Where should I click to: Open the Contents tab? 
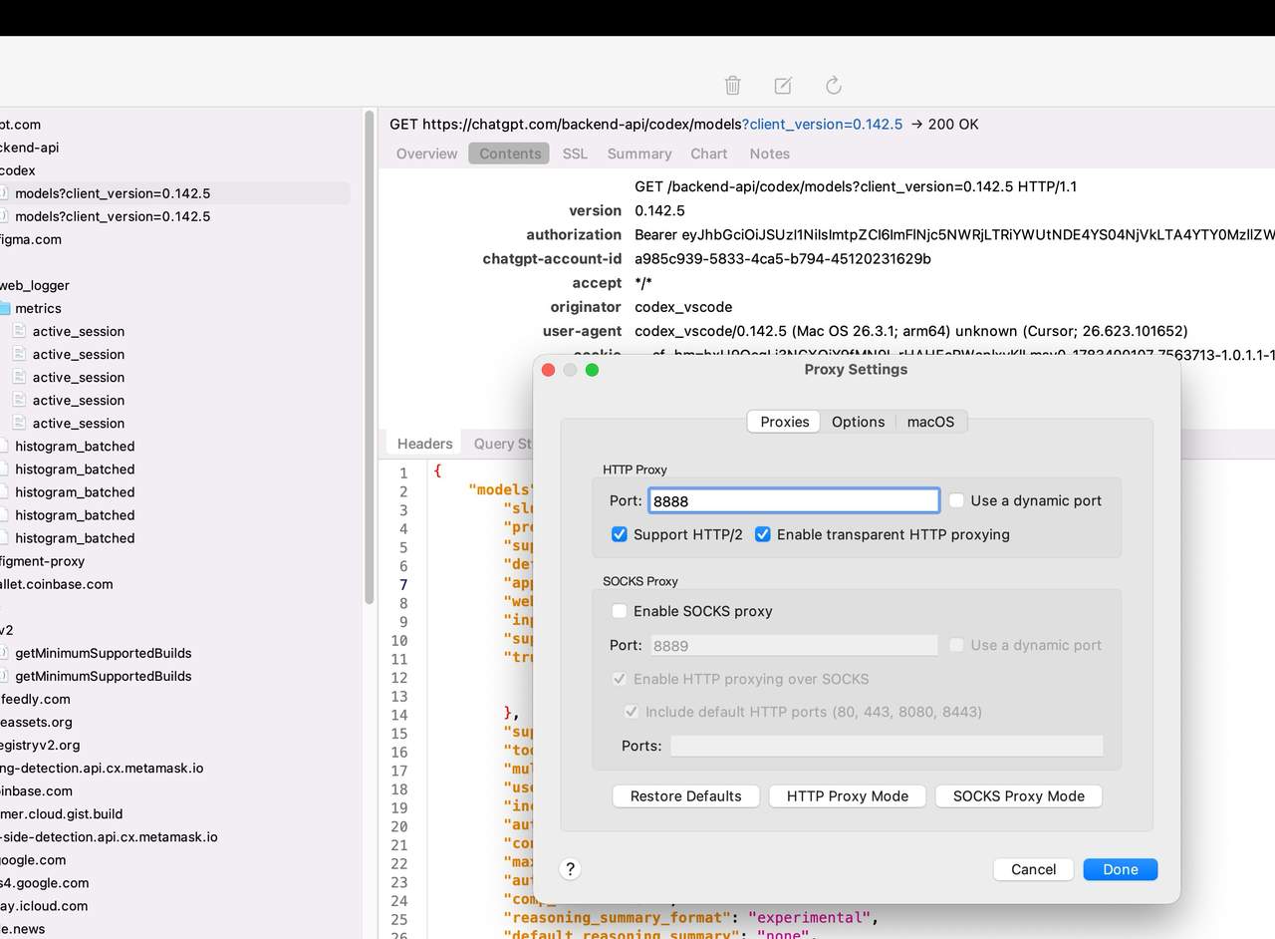pos(510,154)
